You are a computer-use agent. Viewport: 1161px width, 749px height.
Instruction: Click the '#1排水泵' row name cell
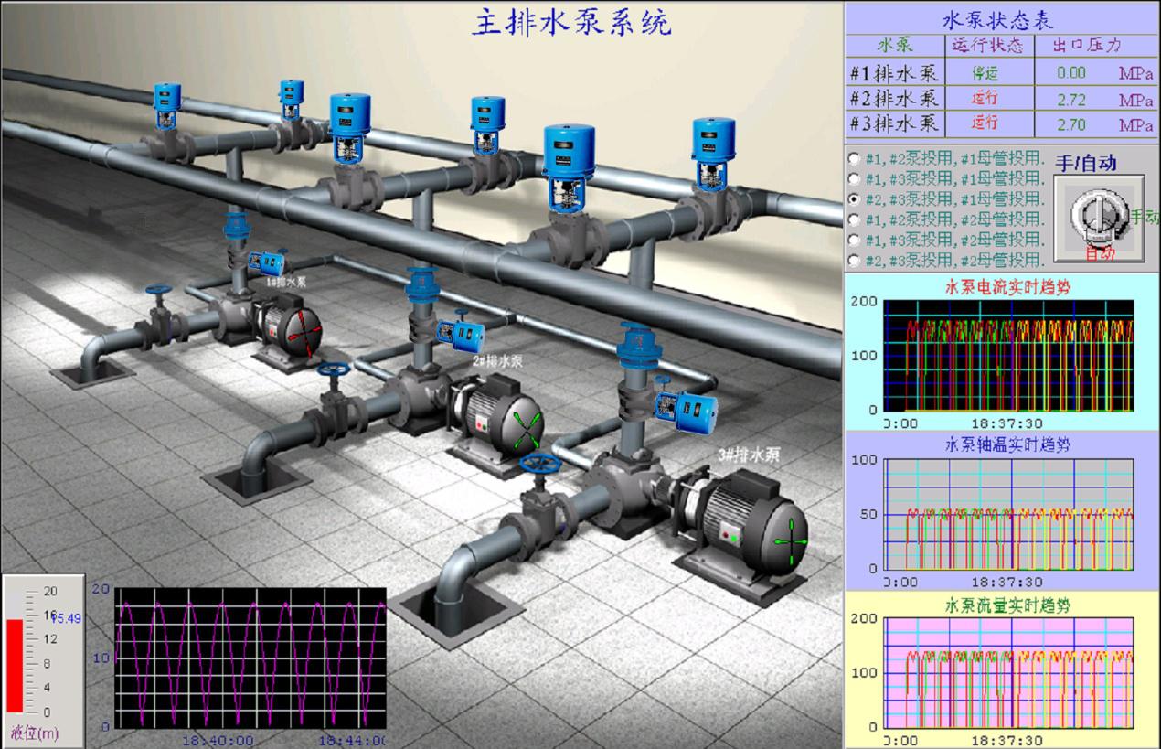pos(893,72)
